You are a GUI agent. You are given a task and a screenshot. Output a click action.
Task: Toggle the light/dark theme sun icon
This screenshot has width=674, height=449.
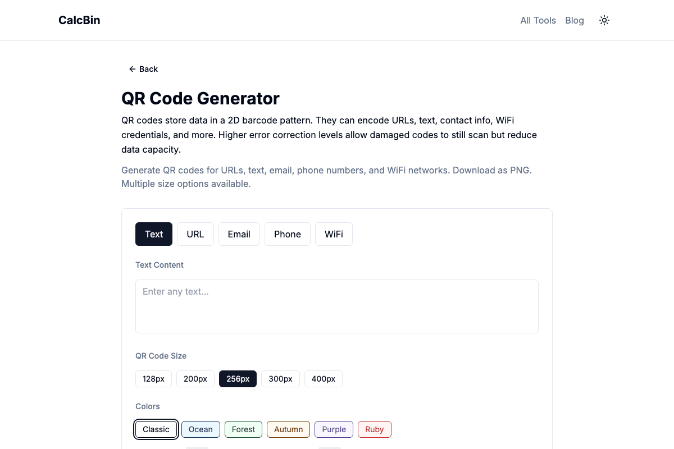pos(604,20)
